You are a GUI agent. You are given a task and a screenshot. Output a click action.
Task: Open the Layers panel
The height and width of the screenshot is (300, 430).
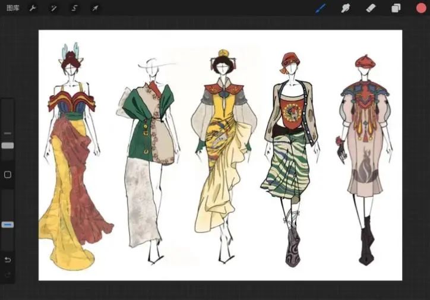pos(396,8)
